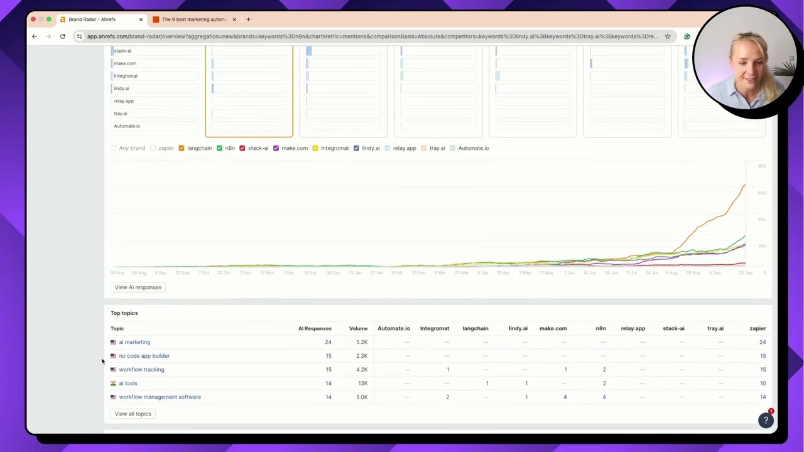Enable the zapier series checkbox
Image resolution: width=804 pixels, height=452 pixels.
coord(153,148)
